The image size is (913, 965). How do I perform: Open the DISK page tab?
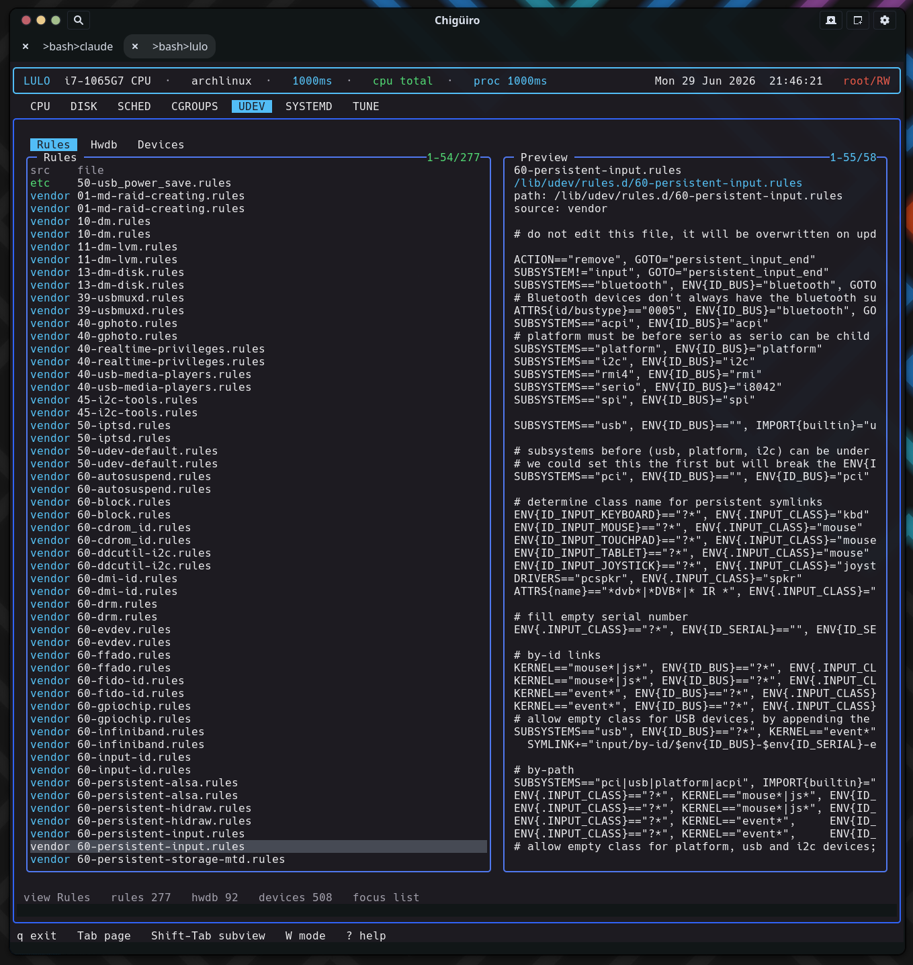pos(84,106)
